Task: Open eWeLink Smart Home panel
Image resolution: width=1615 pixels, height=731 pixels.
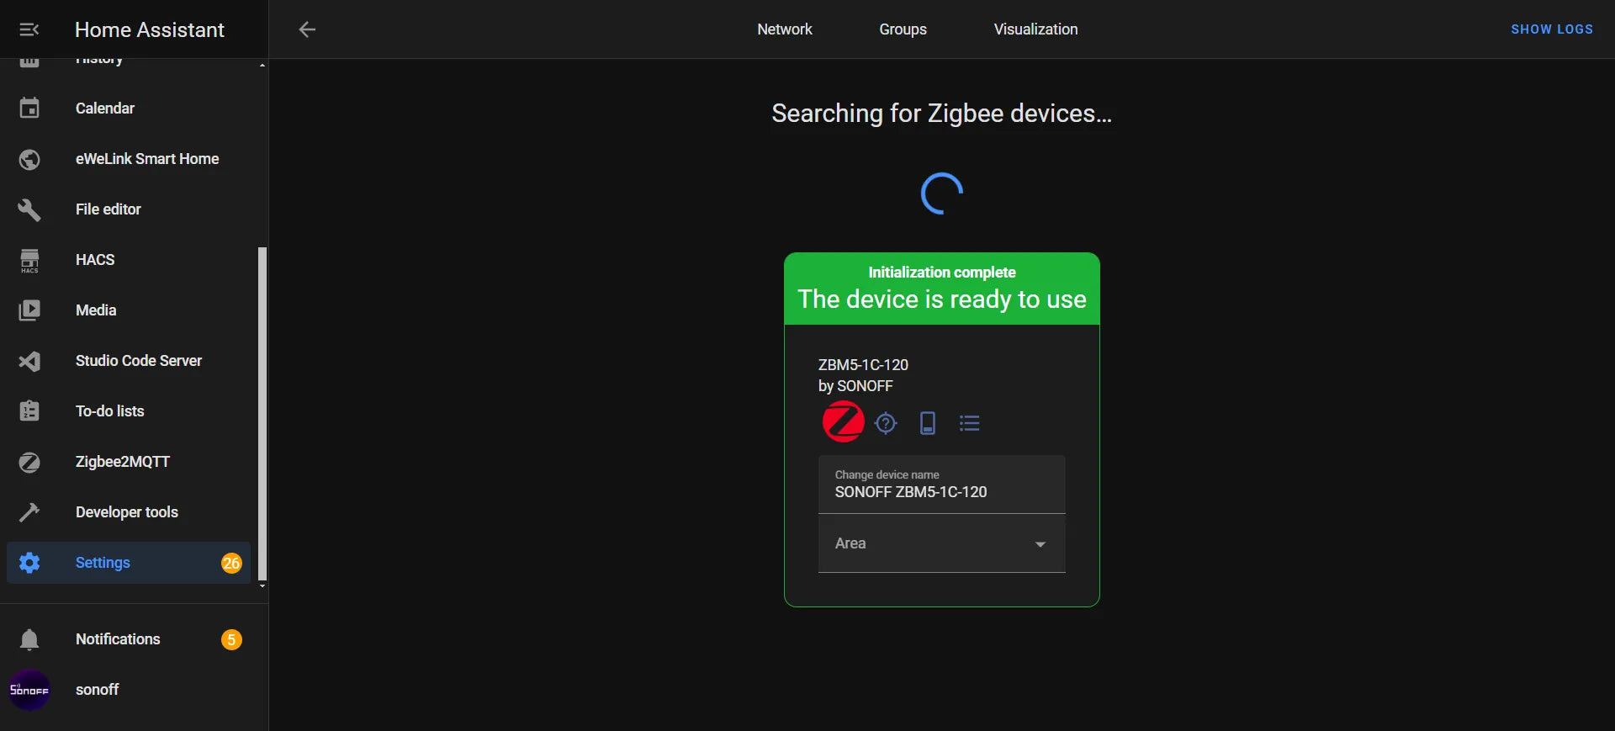Action: pos(129,159)
